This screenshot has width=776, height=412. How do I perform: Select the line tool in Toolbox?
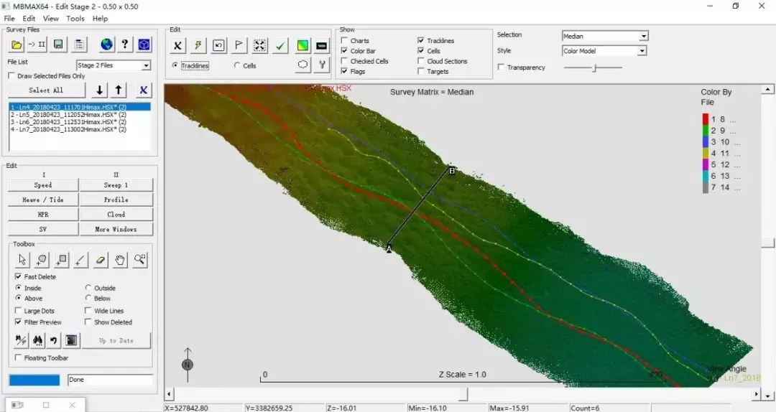point(80,260)
